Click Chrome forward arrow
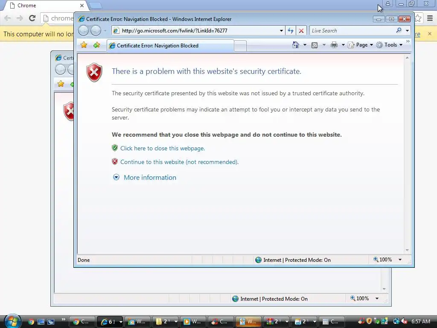Image resolution: width=437 pixels, height=328 pixels. (20, 18)
